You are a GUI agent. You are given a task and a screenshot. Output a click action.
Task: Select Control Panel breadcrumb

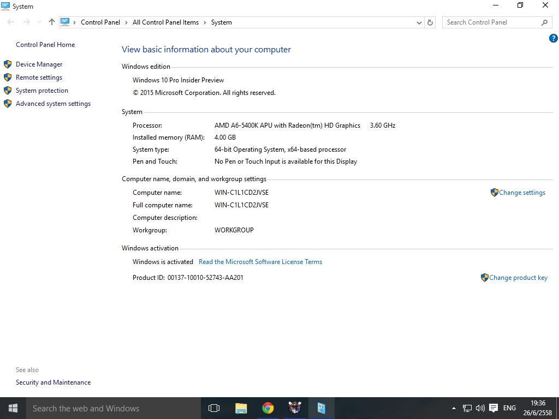coord(100,22)
